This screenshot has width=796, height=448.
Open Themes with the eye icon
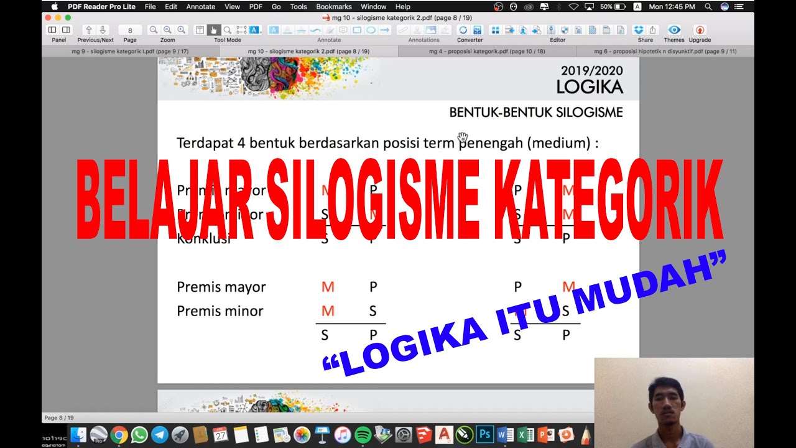(x=674, y=30)
